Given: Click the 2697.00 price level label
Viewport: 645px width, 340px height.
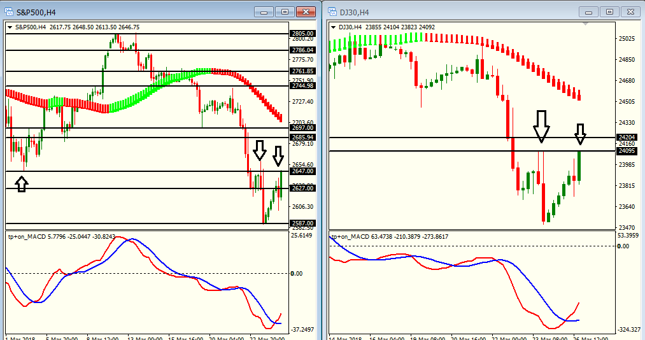Looking at the screenshot, I should click(x=302, y=128).
